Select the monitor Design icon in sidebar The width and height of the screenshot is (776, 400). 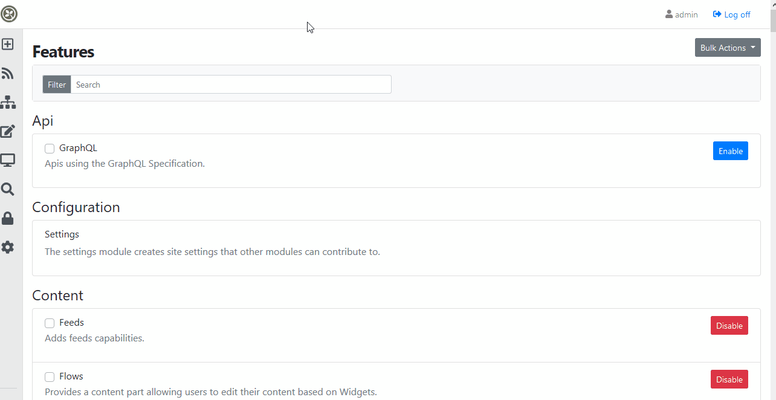tap(8, 160)
